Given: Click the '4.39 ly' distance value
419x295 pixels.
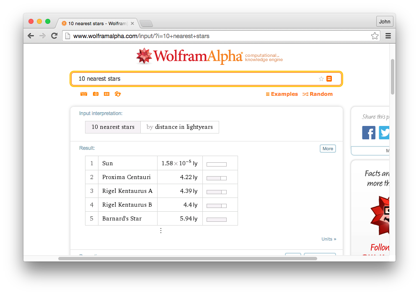Looking at the screenshot, I should click(x=189, y=191).
